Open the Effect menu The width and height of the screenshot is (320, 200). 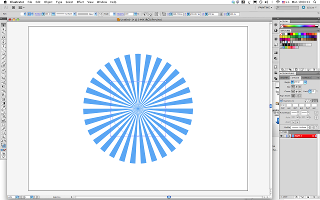80,2
